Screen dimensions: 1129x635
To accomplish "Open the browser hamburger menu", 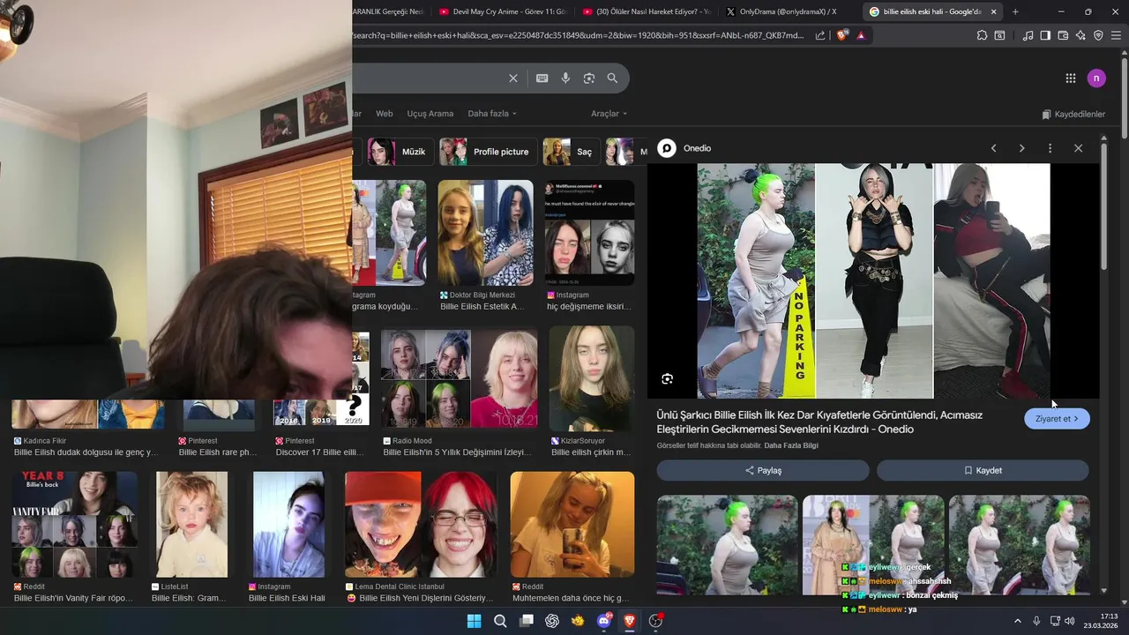I will tap(1116, 35).
